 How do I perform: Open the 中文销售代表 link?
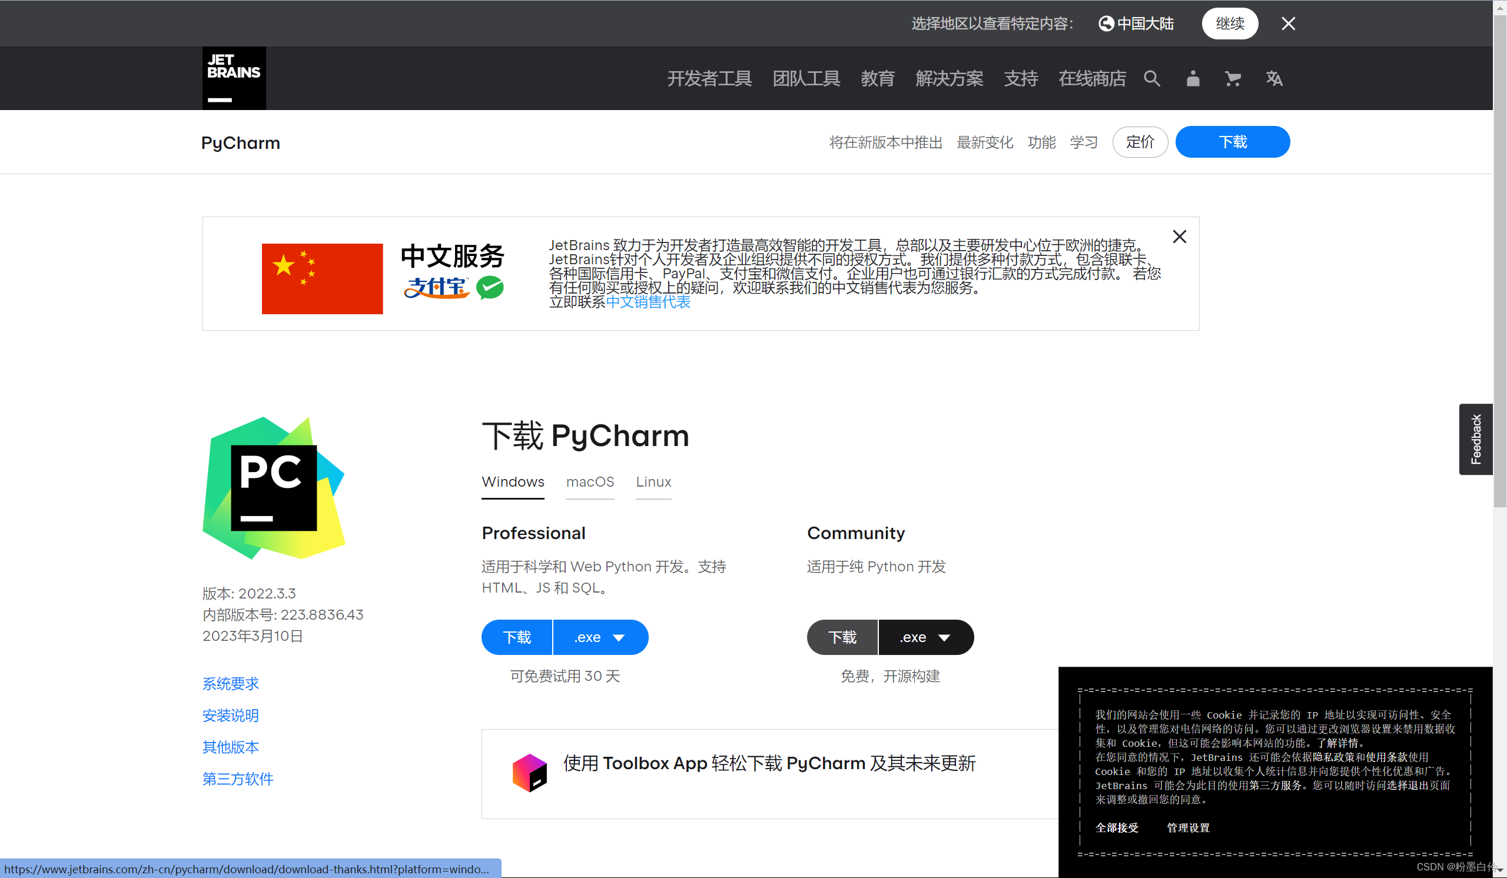(648, 302)
